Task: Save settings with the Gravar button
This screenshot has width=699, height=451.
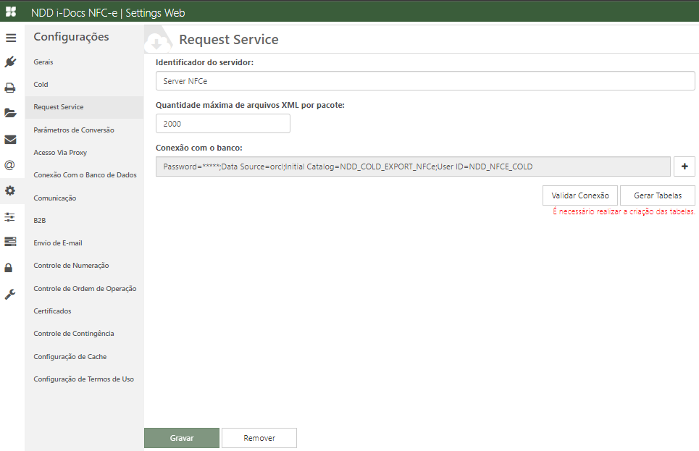Action: [x=181, y=437]
